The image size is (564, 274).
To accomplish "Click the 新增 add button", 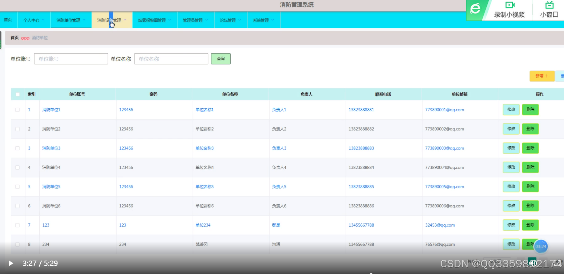I will coord(541,76).
